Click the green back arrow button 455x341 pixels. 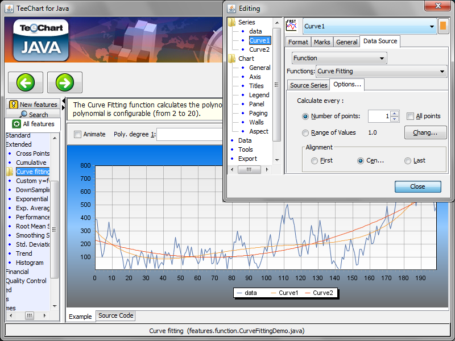point(26,82)
